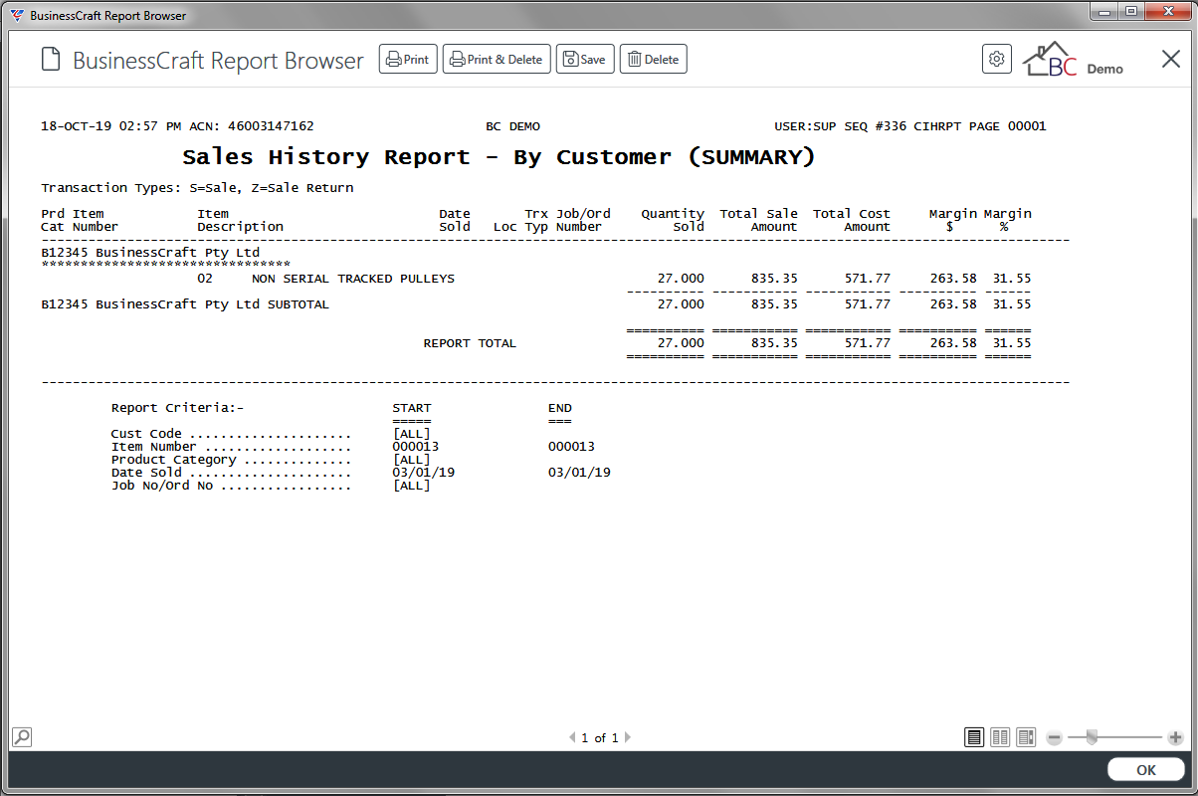Click the '18-OCT-19 02:57 PM' timestamp
This screenshot has width=1198, height=796.
click(111, 126)
